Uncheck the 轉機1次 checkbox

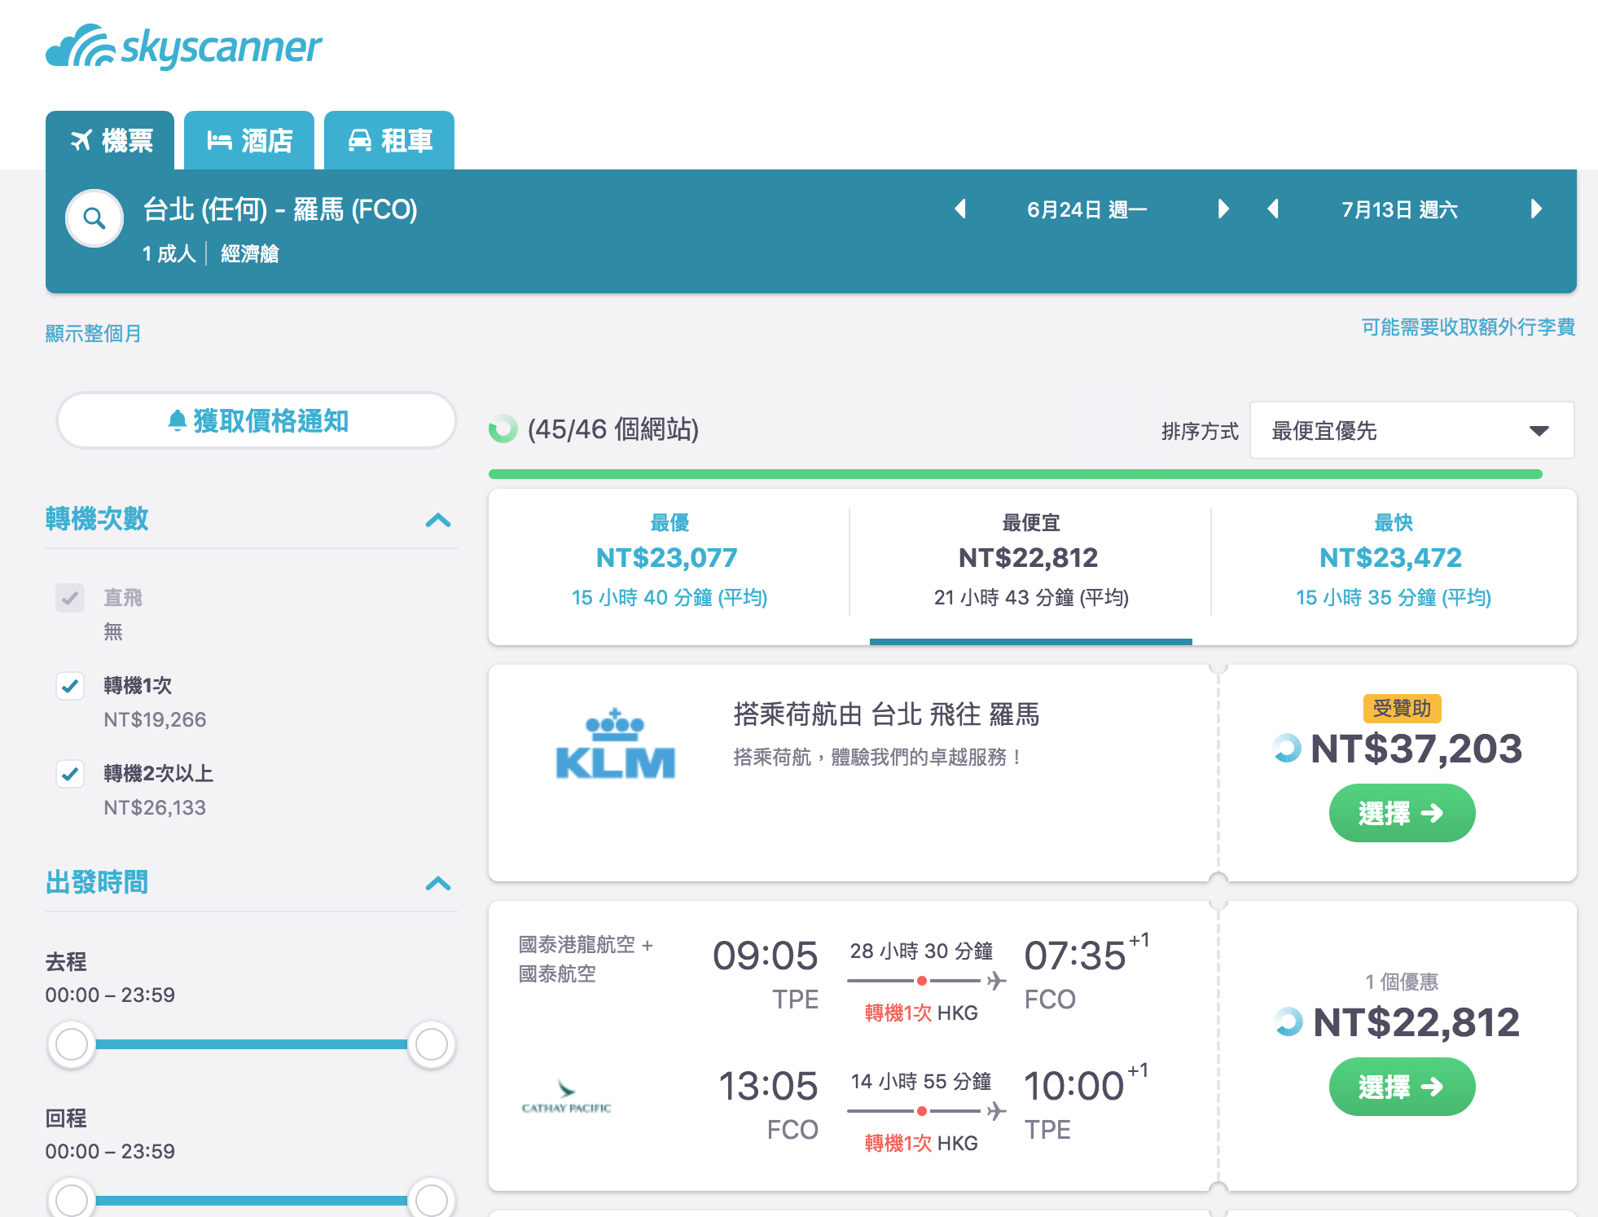pos(70,686)
